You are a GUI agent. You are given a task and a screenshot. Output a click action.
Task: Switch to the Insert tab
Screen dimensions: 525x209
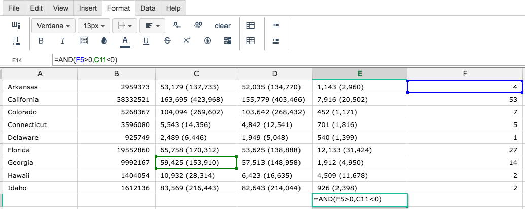(88, 8)
